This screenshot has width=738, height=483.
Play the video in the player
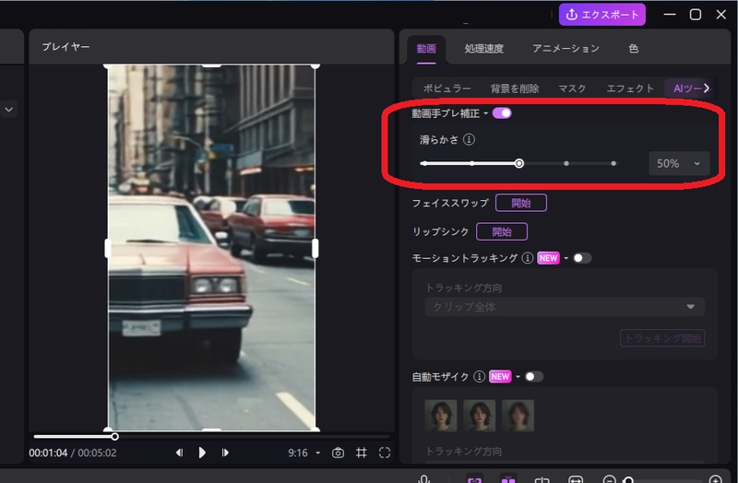202,453
